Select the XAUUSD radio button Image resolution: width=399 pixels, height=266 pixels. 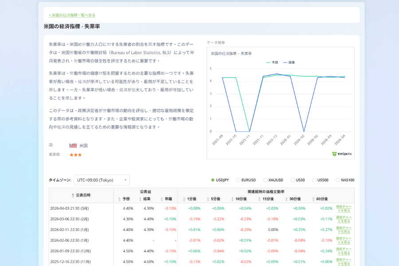265,180
